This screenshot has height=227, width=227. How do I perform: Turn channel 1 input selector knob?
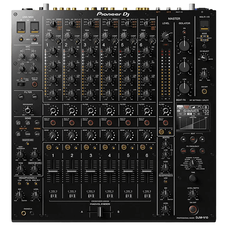pos(53,24)
